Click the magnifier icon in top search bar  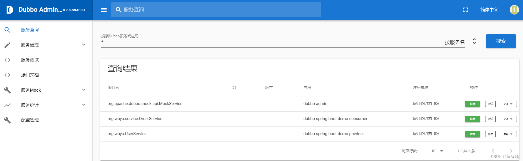119,10
